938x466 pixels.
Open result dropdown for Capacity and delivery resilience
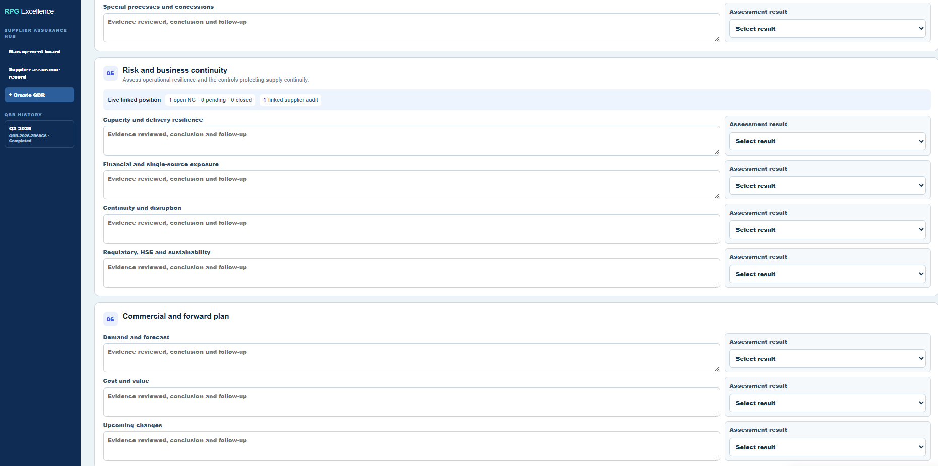tap(827, 141)
